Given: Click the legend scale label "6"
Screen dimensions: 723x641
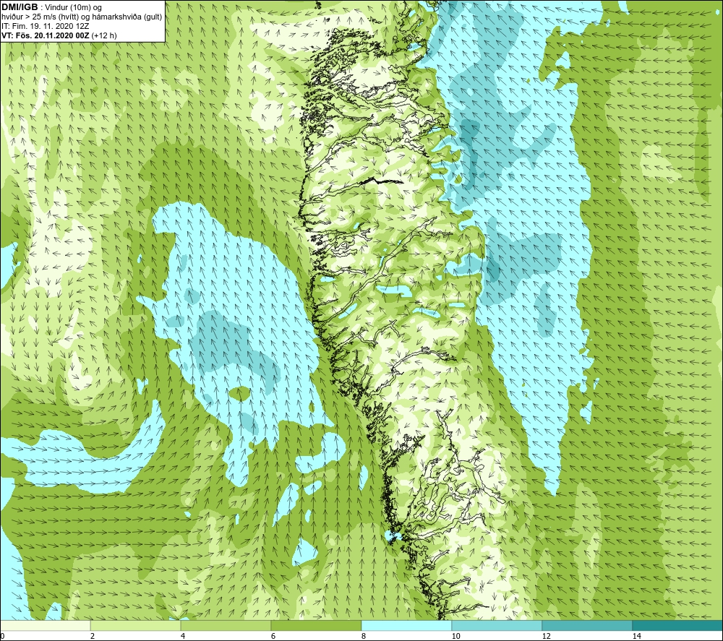Looking at the screenshot, I should point(273,637).
